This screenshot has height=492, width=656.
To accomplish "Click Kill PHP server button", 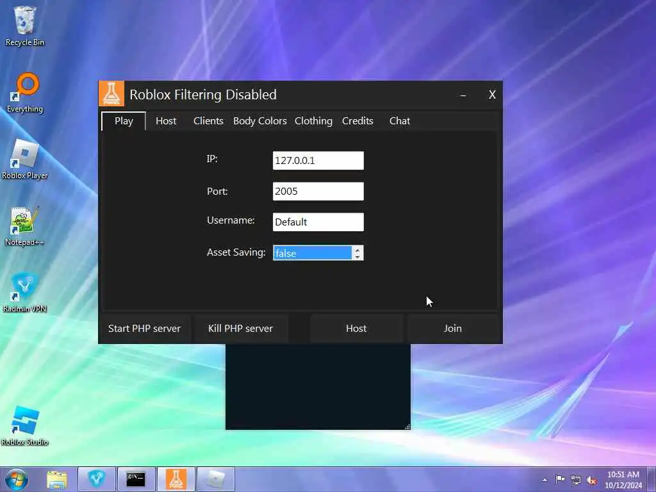I will pos(241,329).
